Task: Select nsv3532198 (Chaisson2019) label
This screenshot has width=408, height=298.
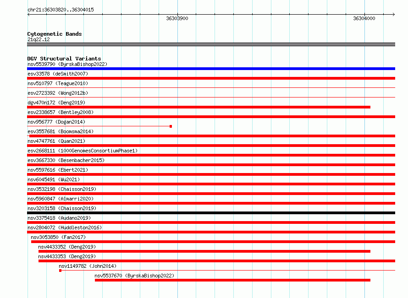Action: (62, 189)
